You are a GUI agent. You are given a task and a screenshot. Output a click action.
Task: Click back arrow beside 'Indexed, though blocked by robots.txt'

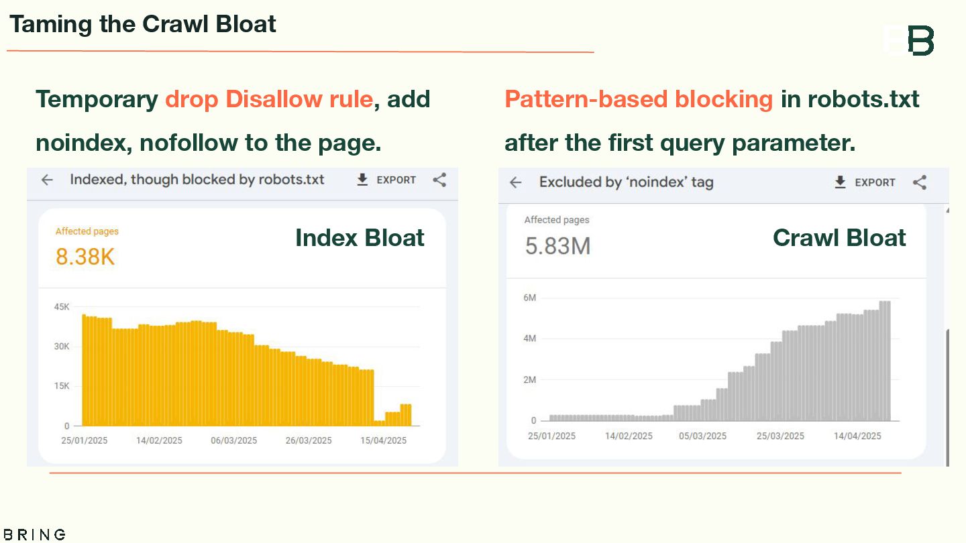47,180
